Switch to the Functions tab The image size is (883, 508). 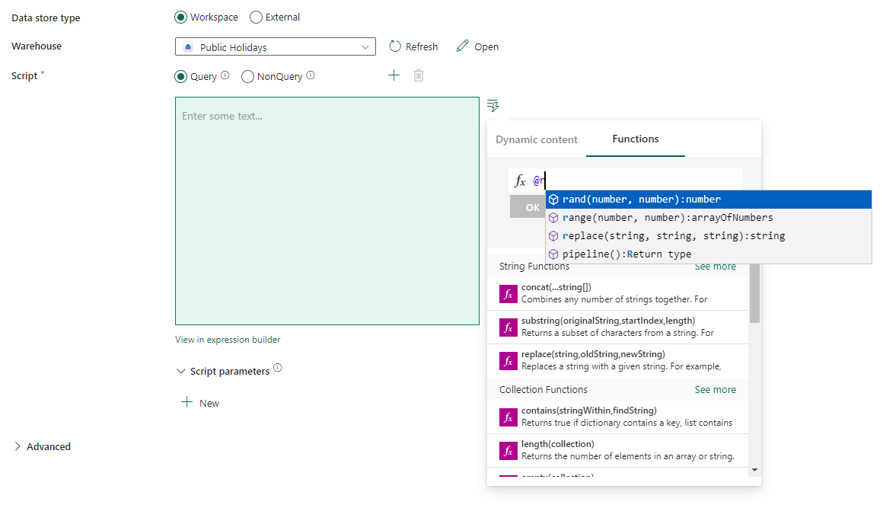pos(635,139)
